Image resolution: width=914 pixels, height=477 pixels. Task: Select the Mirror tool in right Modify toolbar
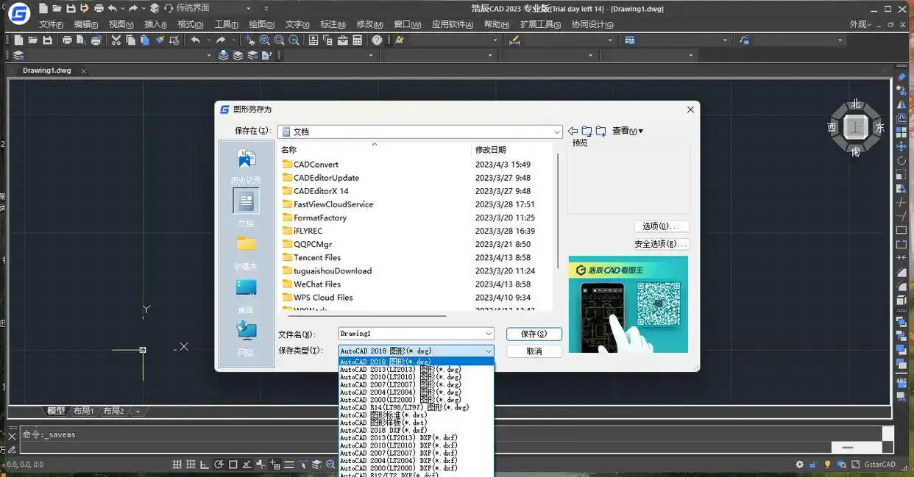point(901,105)
